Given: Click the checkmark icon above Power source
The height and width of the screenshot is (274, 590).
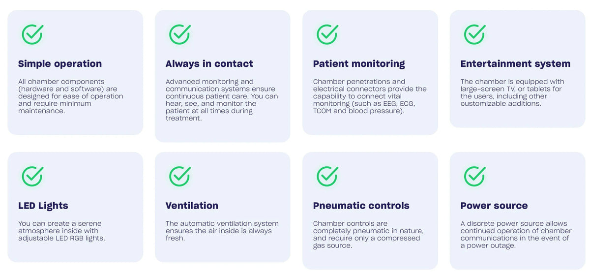Looking at the screenshot, I should [x=475, y=176].
